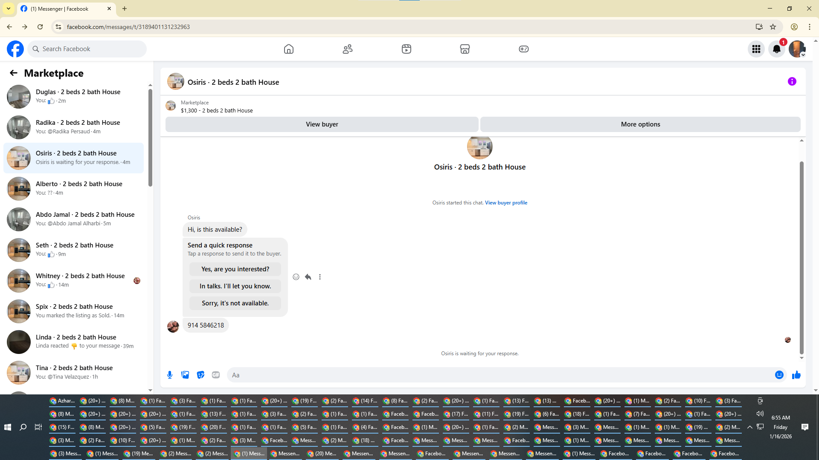The height and width of the screenshot is (460, 819).
Task: Open the GIF picker
Action: point(216,375)
